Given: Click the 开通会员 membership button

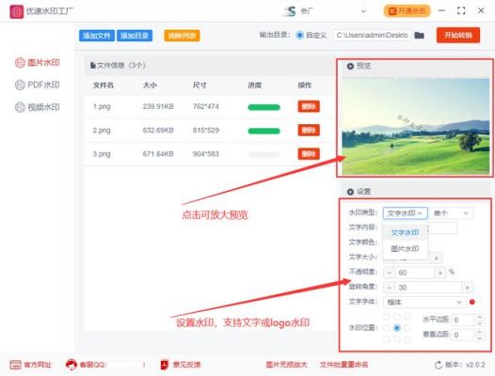Looking at the screenshot, I should [407, 11].
